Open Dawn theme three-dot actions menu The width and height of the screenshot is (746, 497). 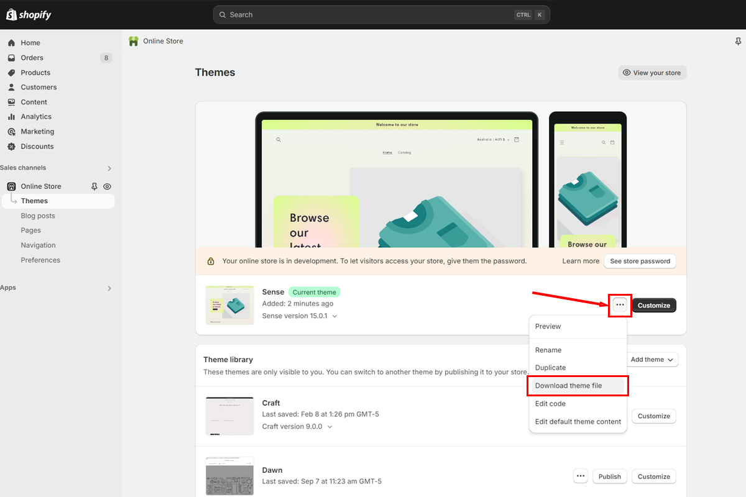point(581,476)
